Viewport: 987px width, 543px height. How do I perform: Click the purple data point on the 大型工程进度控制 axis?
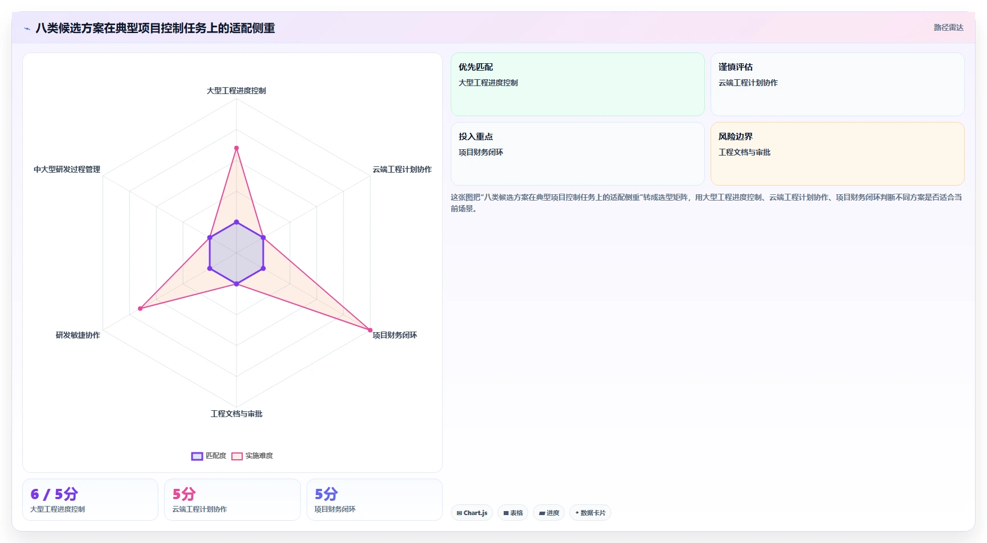pyautogui.click(x=236, y=222)
